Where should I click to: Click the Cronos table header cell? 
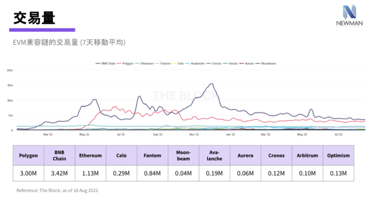click(276, 155)
